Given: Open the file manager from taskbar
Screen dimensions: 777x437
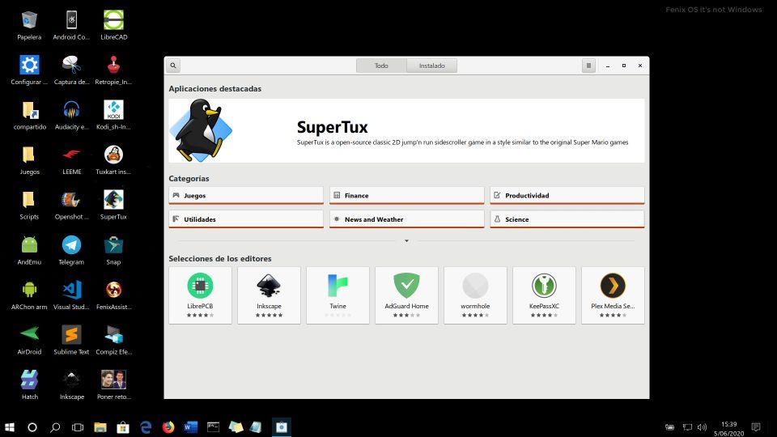Looking at the screenshot, I should (x=100, y=427).
